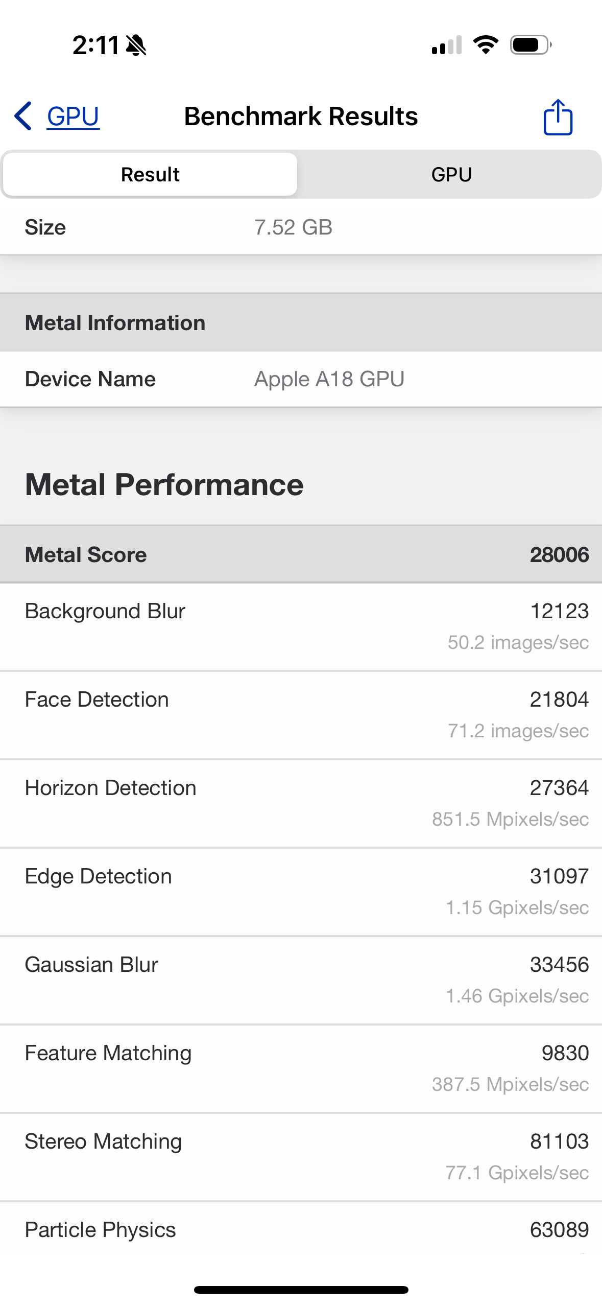Tap Horizon Detection score 27364
Image resolution: width=602 pixels, height=1306 pixels.
559,788
